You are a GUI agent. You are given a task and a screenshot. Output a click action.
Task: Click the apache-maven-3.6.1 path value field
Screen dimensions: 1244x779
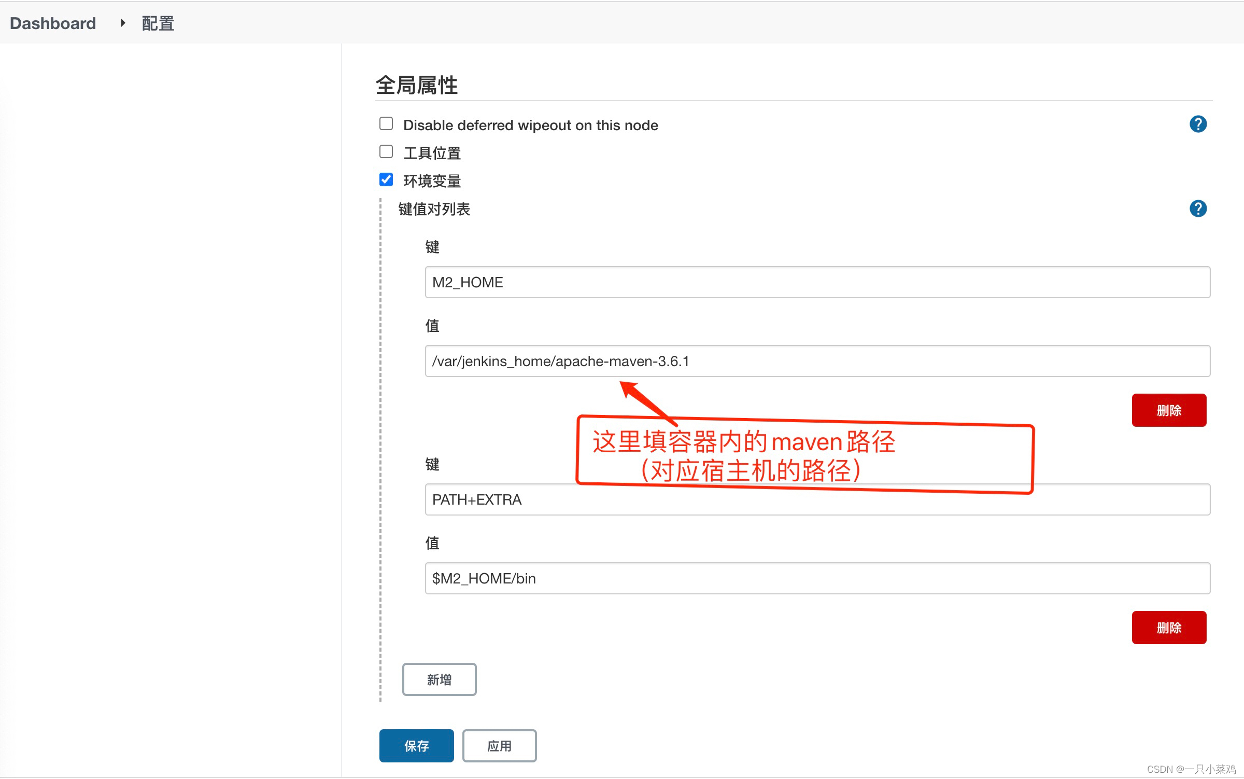817,361
